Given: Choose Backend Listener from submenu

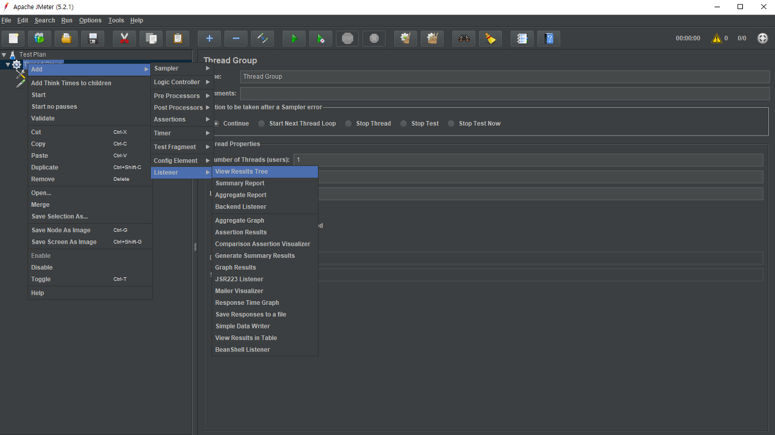Looking at the screenshot, I should [x=265, y=207].
